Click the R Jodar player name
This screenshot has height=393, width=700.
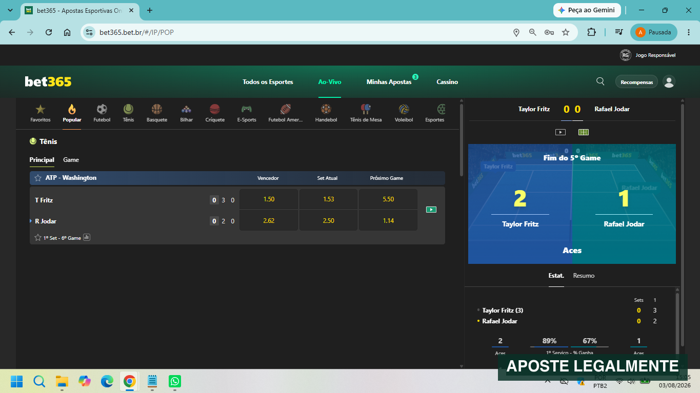(46, 221)
